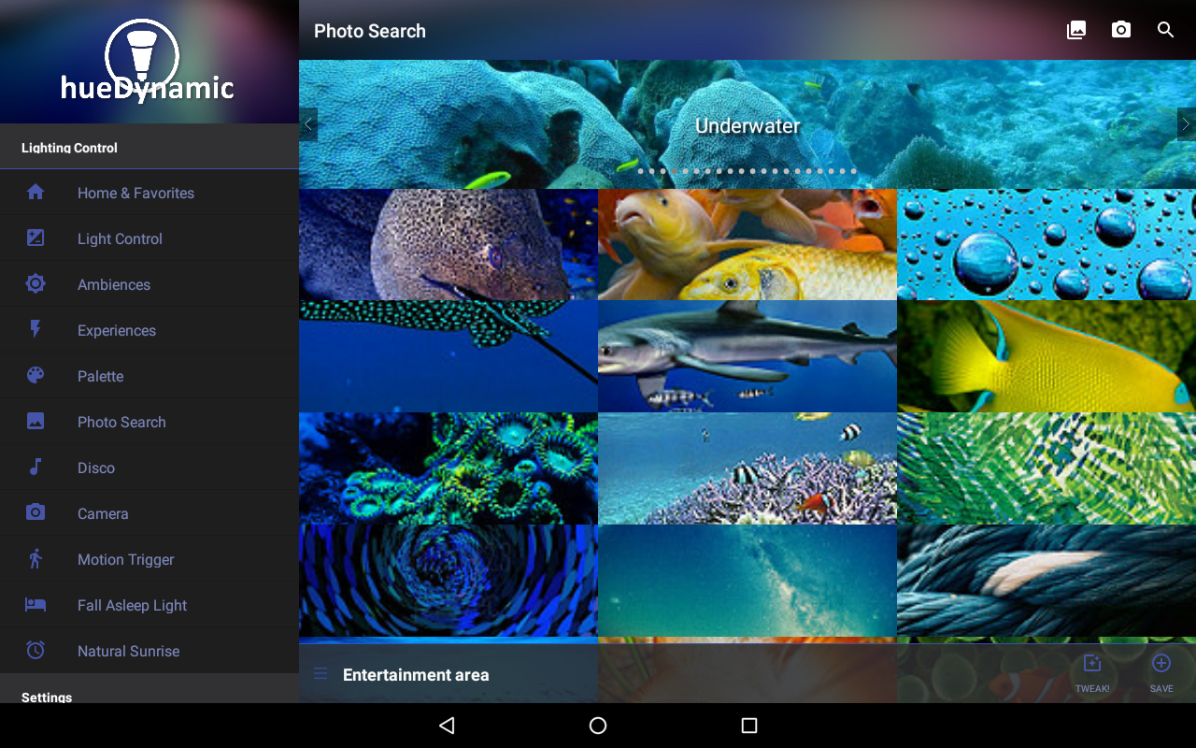The width and height of the screenshot is (1196, 748).
Task: Select the koi fish photo
Action: [747, 244]
